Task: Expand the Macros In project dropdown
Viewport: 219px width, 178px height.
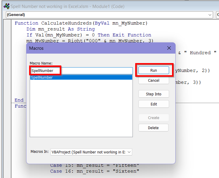Action: pos(129,152)
